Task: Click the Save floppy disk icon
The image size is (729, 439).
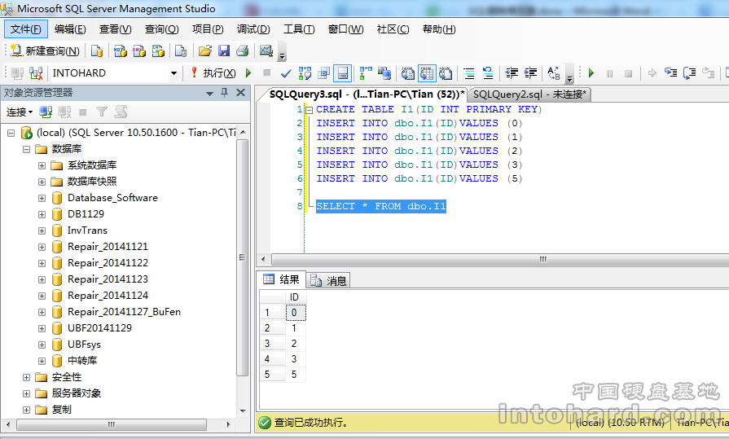Action: pos(223,50)
